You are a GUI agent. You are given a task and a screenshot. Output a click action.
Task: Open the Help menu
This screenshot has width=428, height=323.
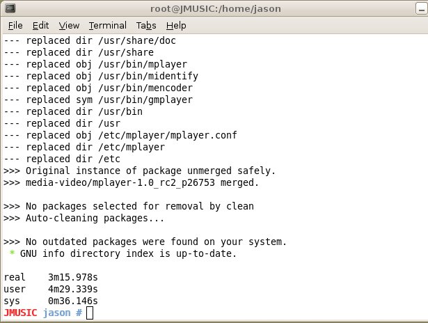click(176, 25)
